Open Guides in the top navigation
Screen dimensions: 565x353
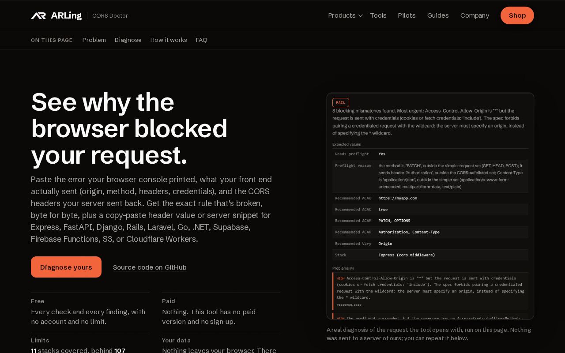tap(438, 15)
